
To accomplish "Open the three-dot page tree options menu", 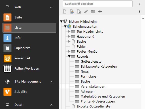I will (140, 11).
